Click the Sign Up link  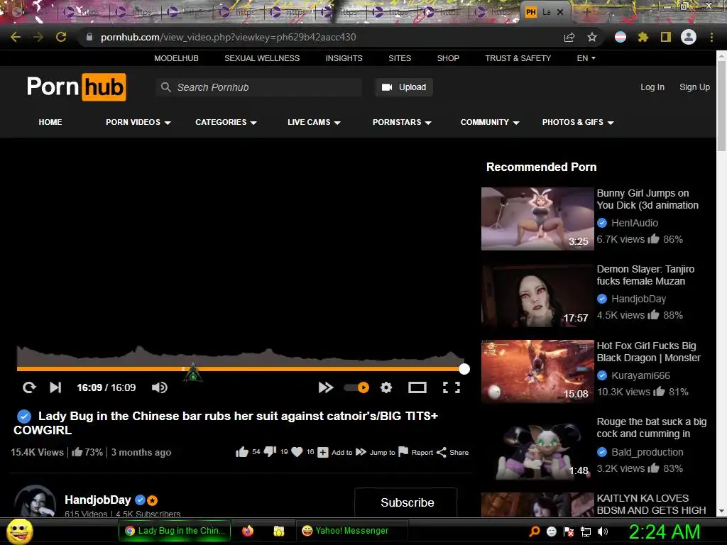[x=694, y=87]
